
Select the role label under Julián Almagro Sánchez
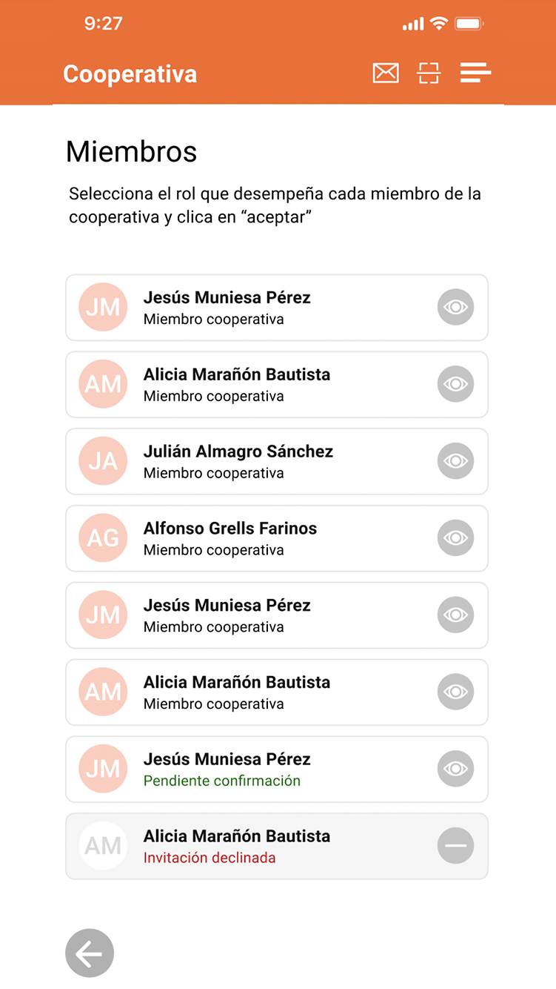pyautogui.click(x=214, y=473)
